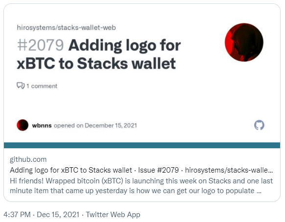Click the Dec 15, 2021 tweet date
This screenshot has height=222, width=285.
pos(58,215)
